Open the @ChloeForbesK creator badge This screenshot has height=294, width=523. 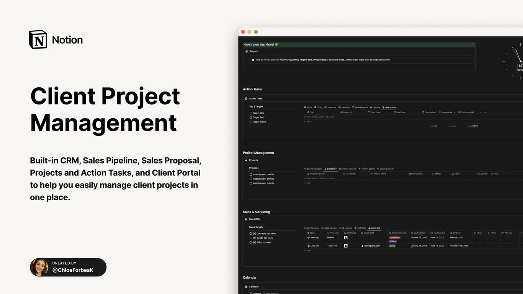click(x=68, y=267)
